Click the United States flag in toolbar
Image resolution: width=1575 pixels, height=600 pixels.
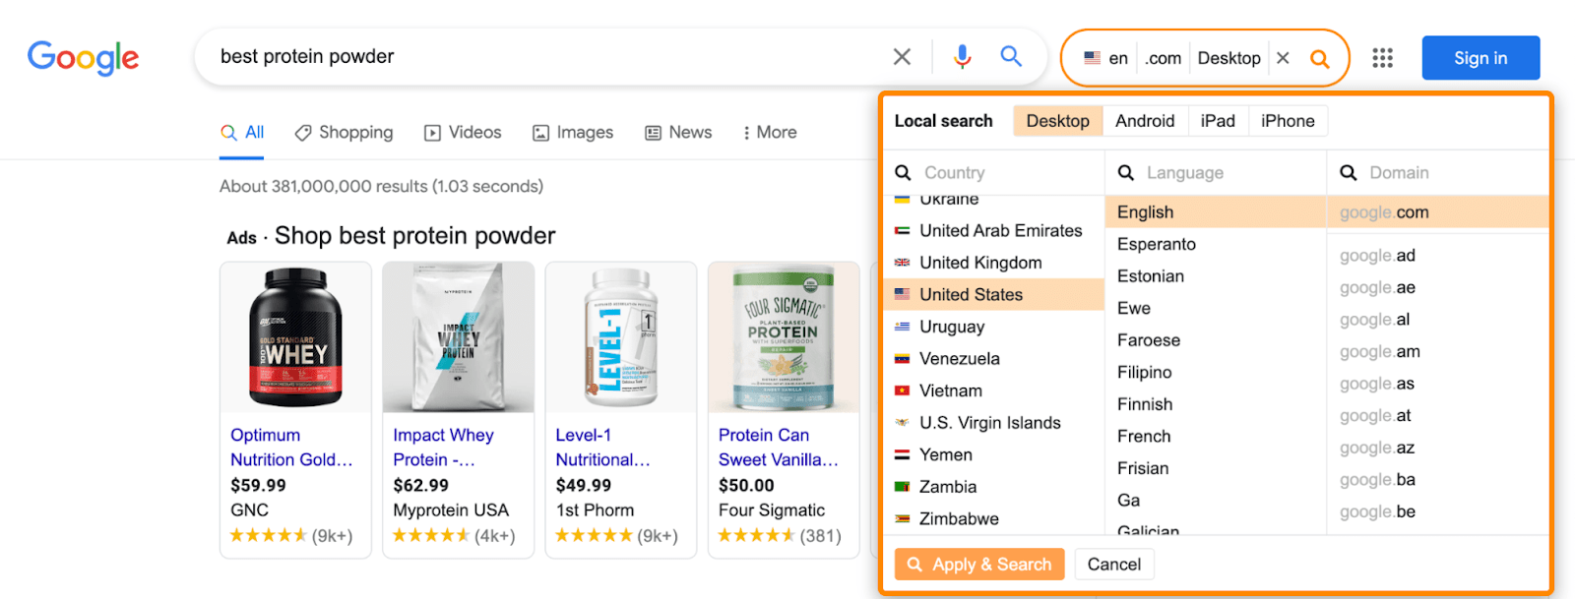point(1092,58)
